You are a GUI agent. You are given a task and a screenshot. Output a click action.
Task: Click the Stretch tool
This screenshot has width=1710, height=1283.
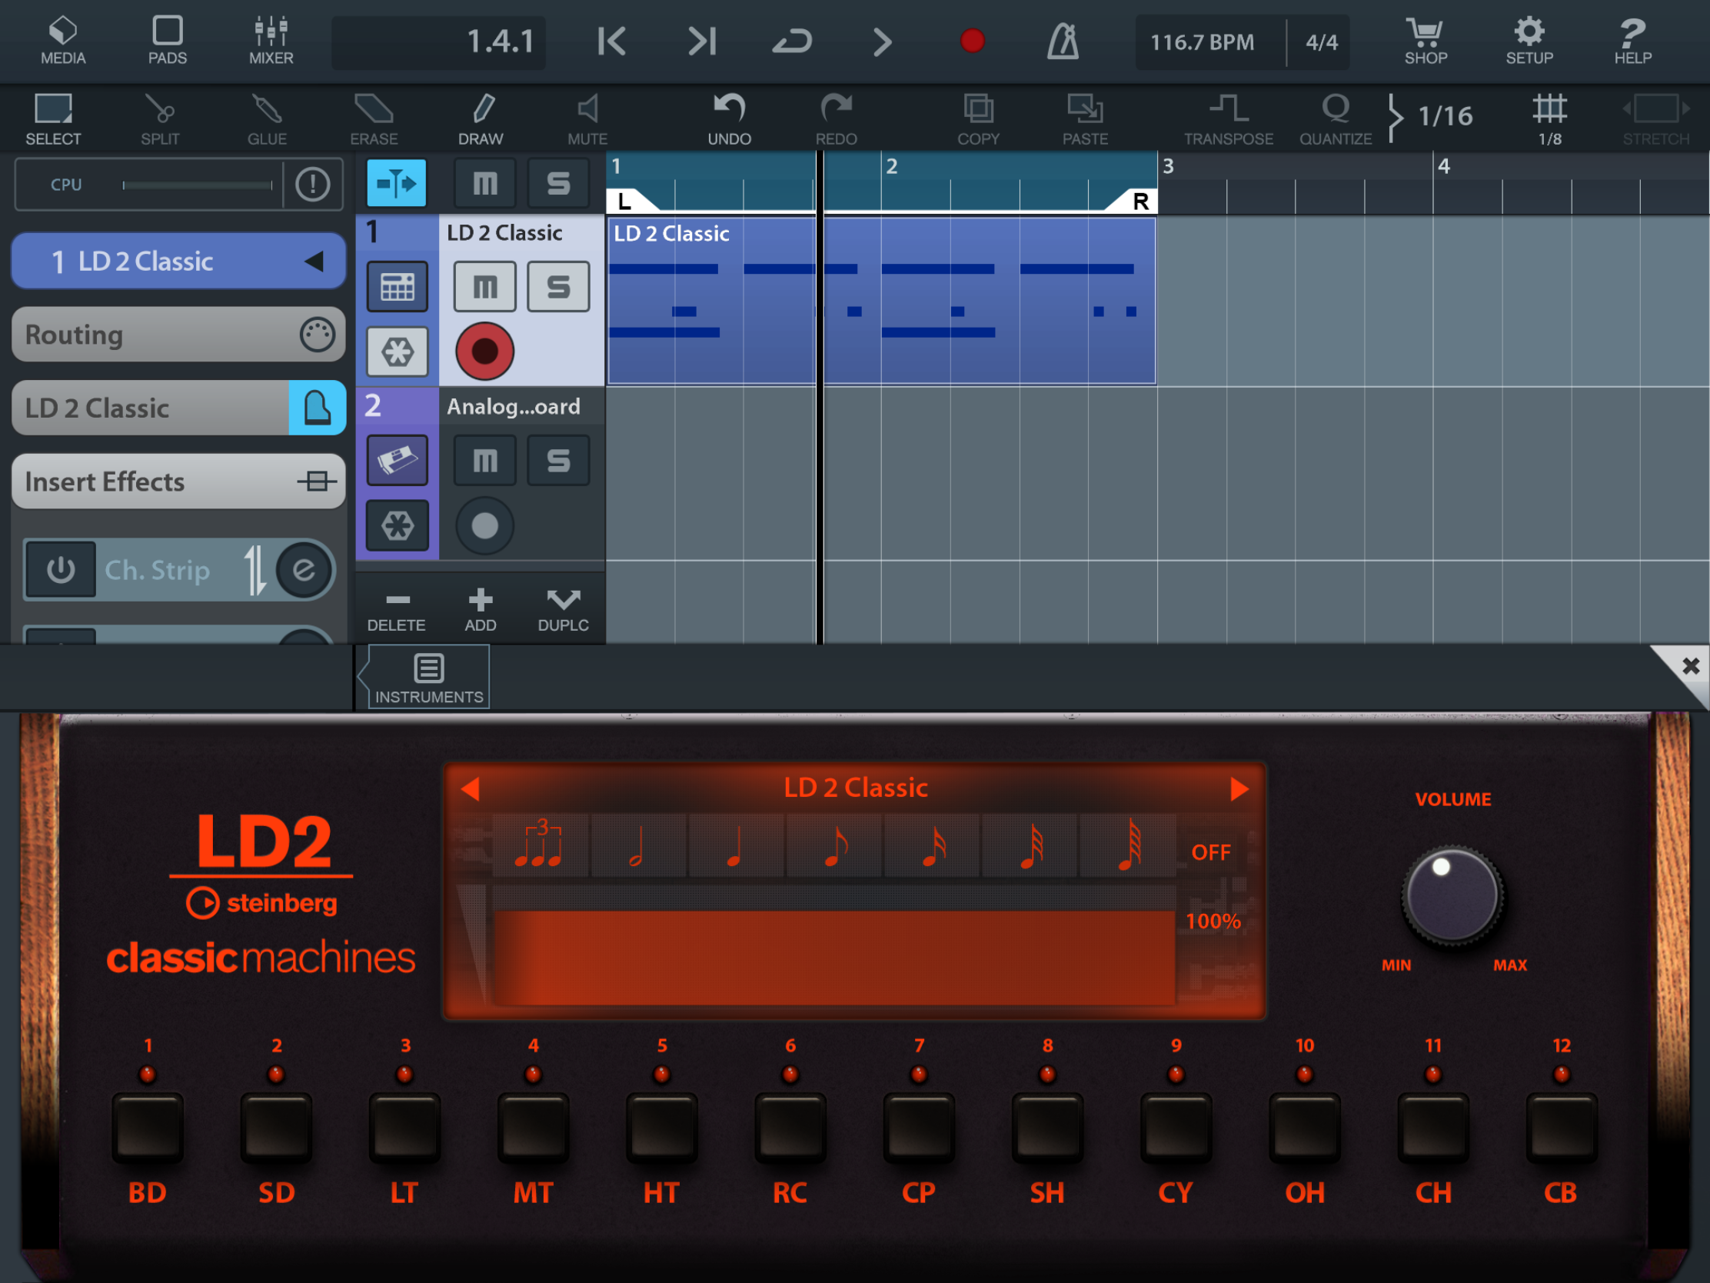(x=1656, y=119)
